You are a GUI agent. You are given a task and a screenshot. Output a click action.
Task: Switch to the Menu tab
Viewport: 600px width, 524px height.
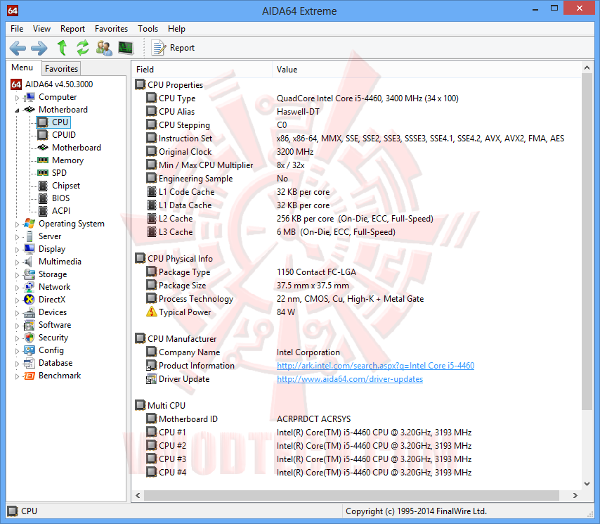[x=22, y=68]
